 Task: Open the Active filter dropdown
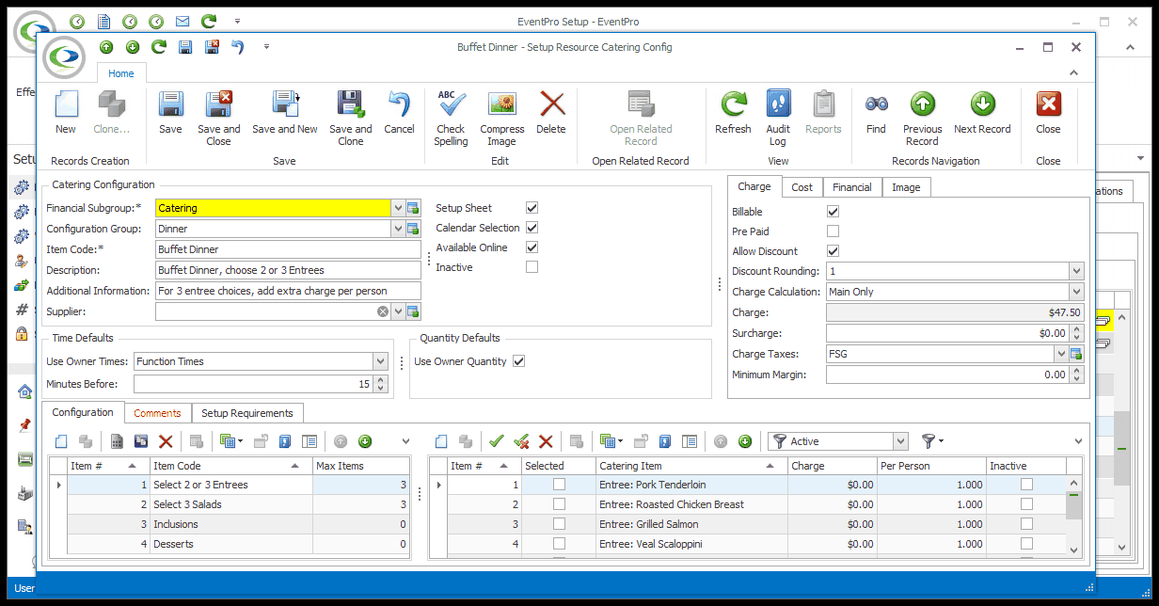click(x=901, y=441)
